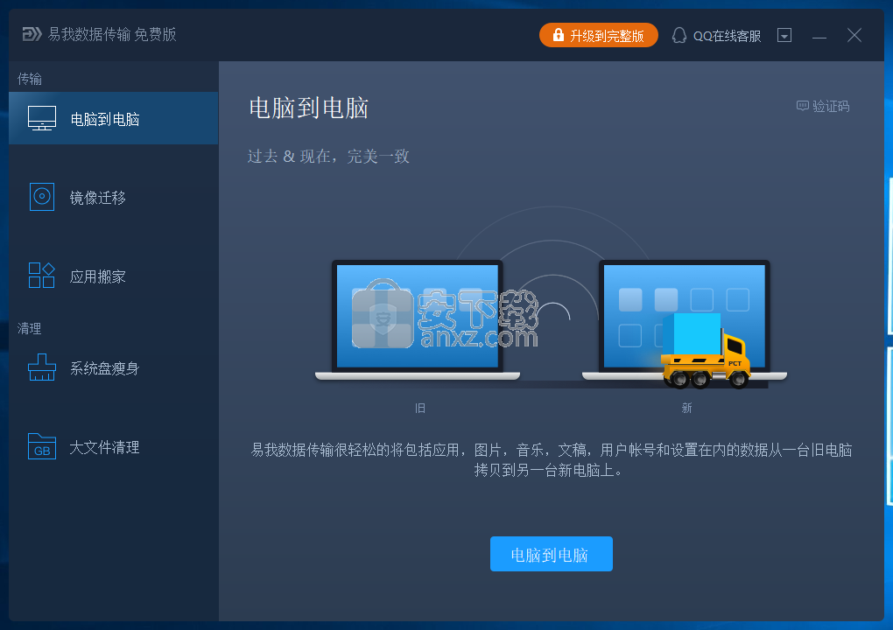Click the 过去 & 现在，完美一致 subtitle
The width and height of the screenshot is (893, 630).
328,156
